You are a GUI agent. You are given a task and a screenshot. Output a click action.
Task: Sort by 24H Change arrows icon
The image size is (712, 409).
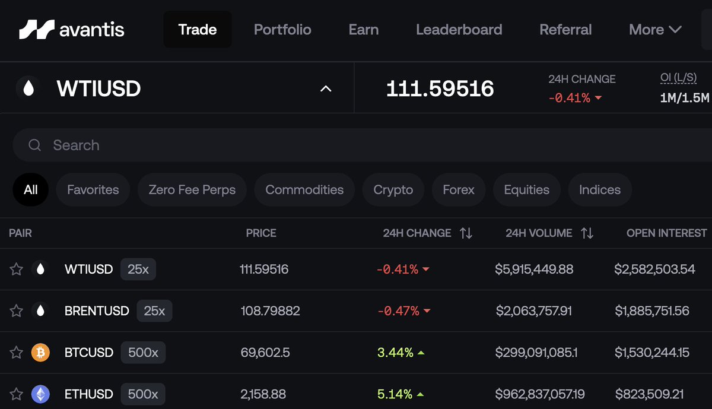tap(466, 233)
